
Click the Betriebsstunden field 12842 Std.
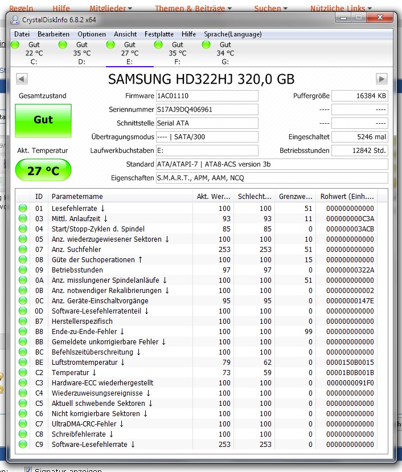tap(360, 150)
